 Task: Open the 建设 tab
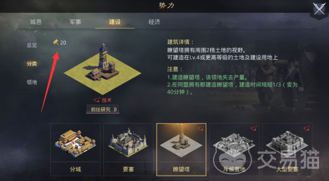(x=115, y=22)
